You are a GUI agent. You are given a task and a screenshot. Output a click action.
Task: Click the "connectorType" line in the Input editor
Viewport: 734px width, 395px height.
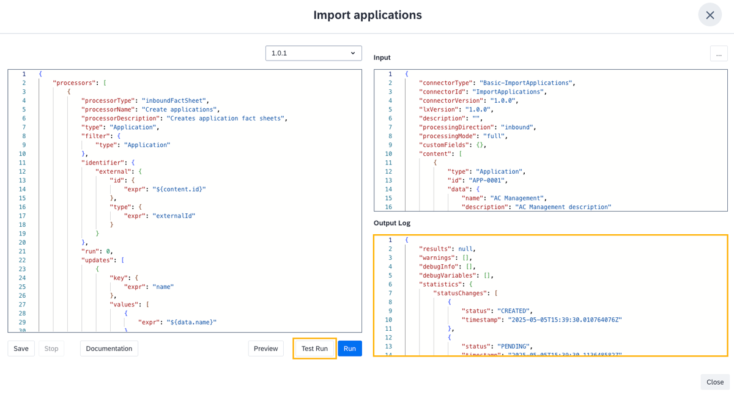(x=497, y=83)
